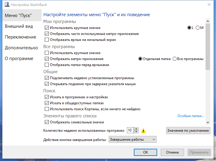Click the Отмена button

coord(172,152)
